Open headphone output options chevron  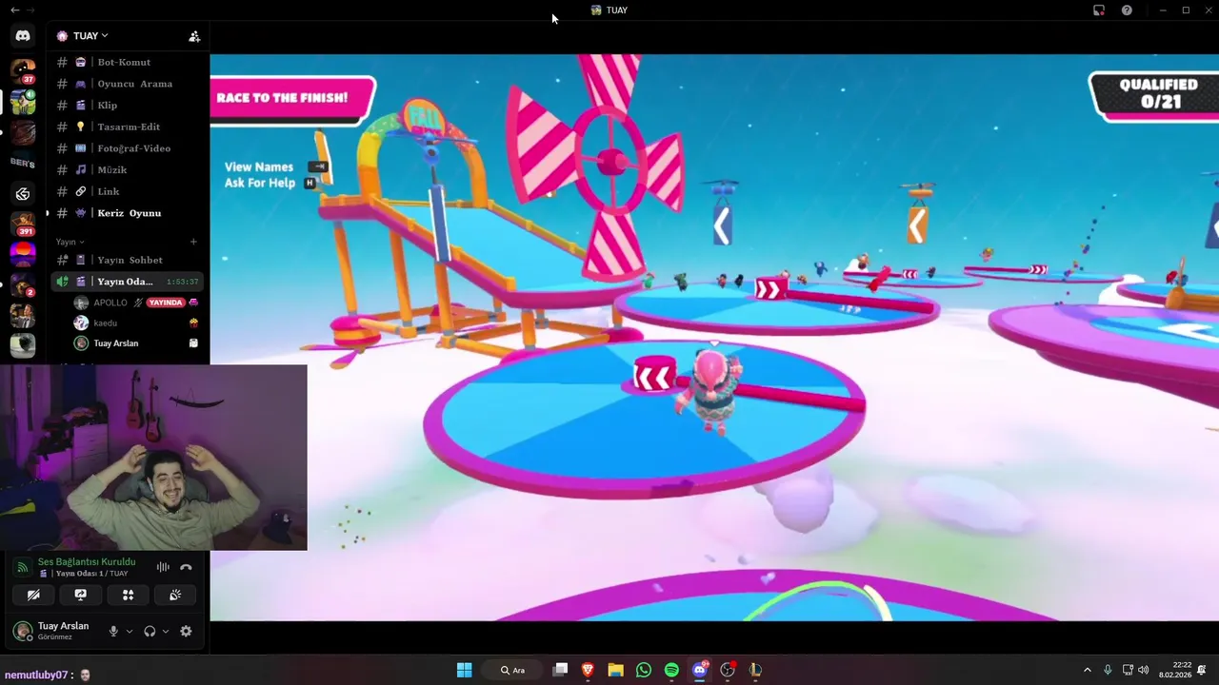(166, 631)
